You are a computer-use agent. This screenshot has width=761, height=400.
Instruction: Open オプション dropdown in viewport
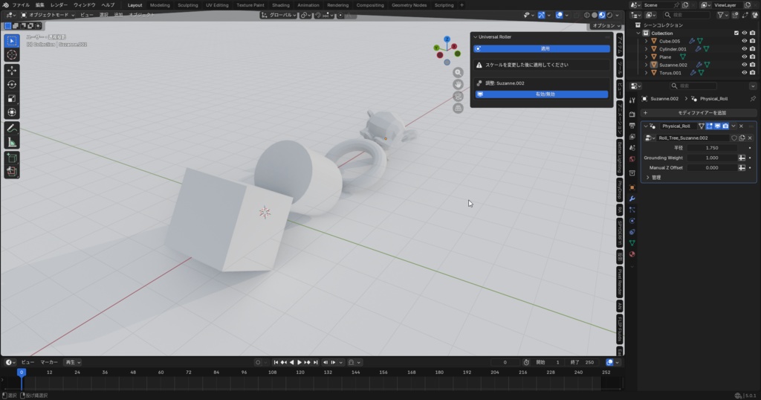tap(606, 26)
